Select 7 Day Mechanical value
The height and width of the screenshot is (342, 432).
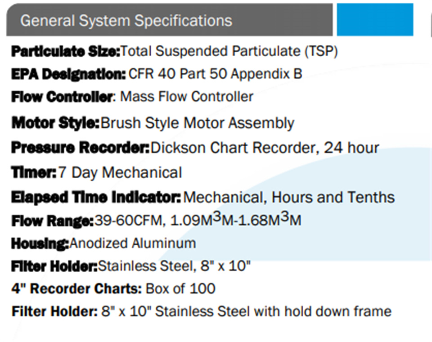coord(120,173)
